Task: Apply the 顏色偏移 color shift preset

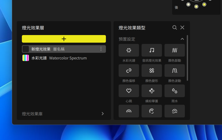Action: point(129,71)
